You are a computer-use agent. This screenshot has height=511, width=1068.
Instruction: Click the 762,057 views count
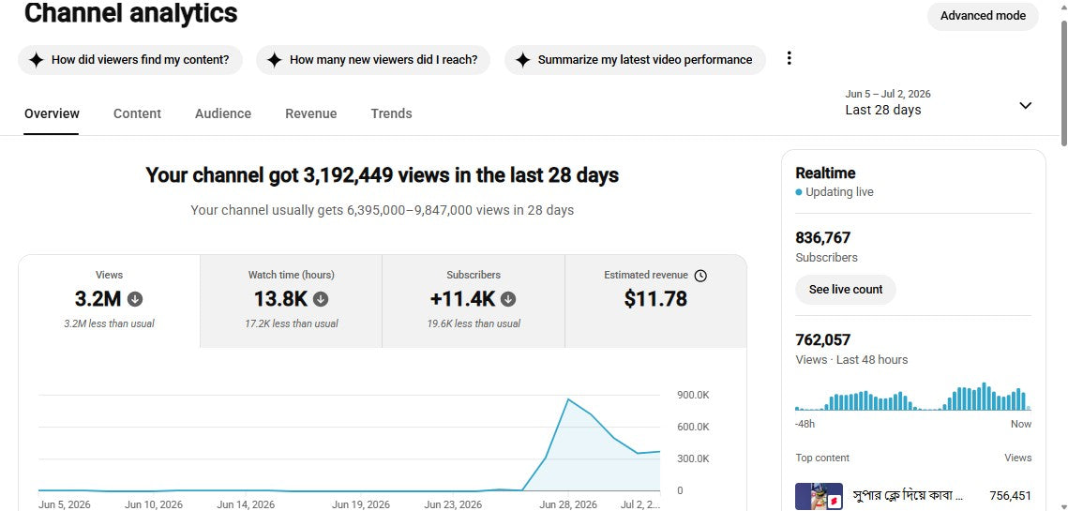coord(822,339)
